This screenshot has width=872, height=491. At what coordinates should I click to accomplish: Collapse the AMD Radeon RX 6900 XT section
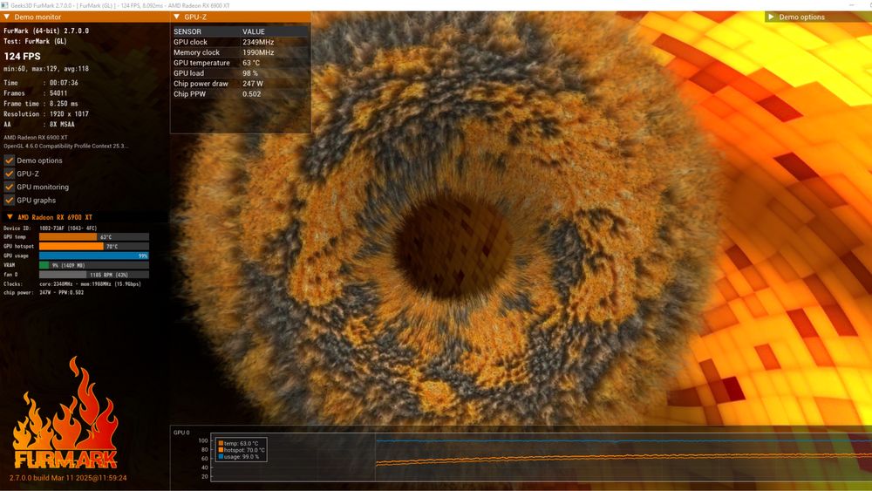click(x=10, y=217)
